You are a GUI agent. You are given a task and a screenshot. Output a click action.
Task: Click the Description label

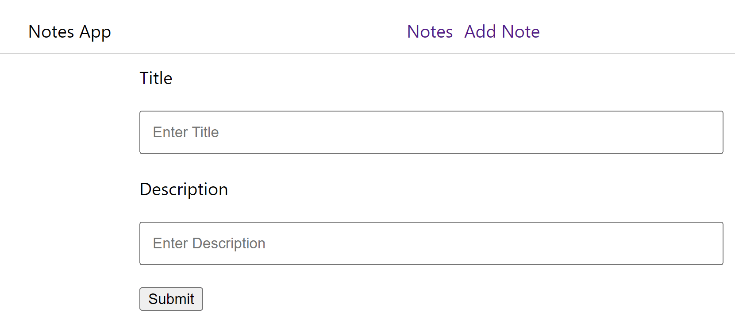(184, 189)
